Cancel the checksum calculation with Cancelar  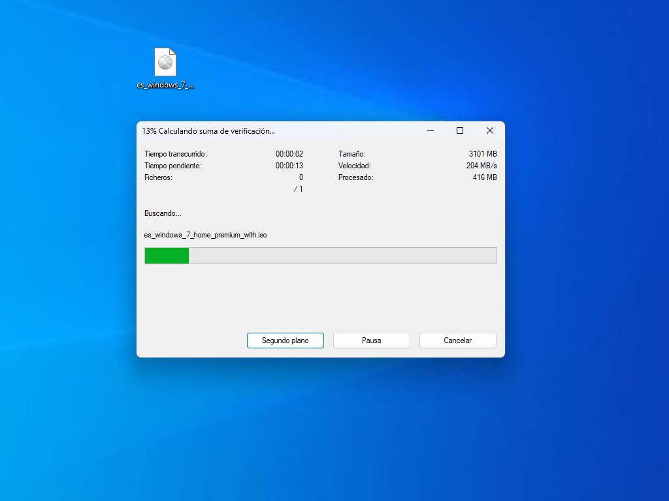458,341
